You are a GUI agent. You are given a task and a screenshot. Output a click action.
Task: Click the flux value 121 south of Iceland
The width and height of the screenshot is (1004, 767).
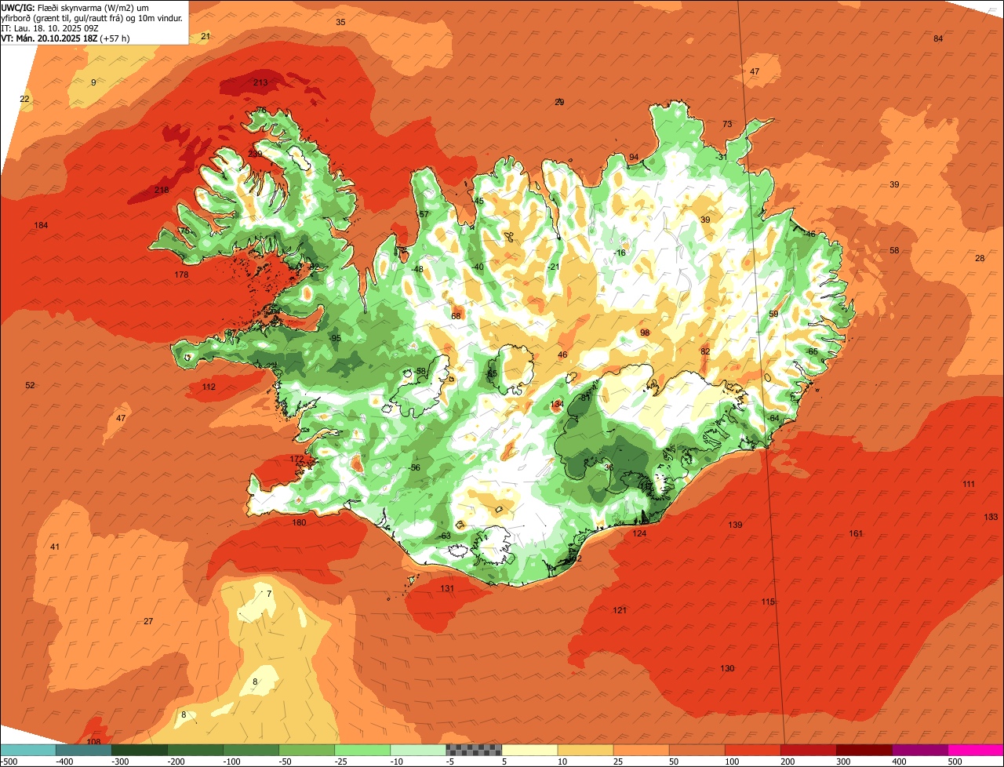coord(620,610)
